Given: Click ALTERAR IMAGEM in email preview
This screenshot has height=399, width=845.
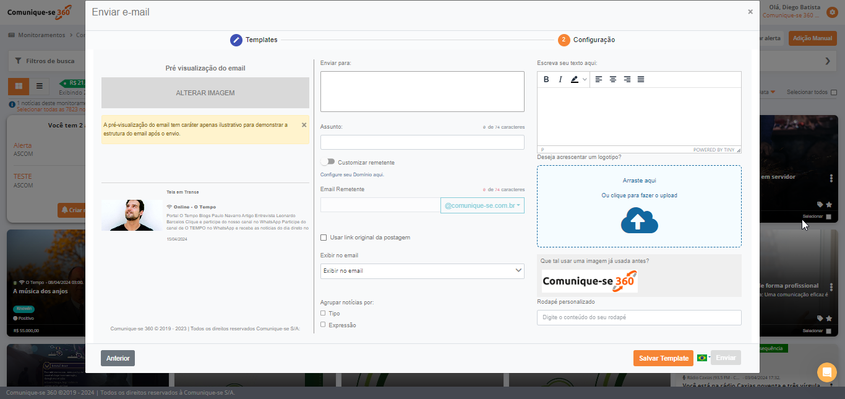Looking at the screenshot, I should tap(205, 93).
